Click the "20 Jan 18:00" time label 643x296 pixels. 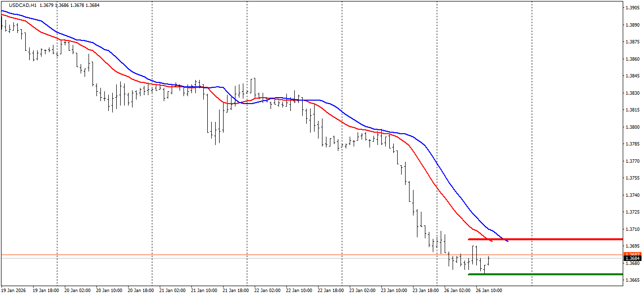point(140,291)
